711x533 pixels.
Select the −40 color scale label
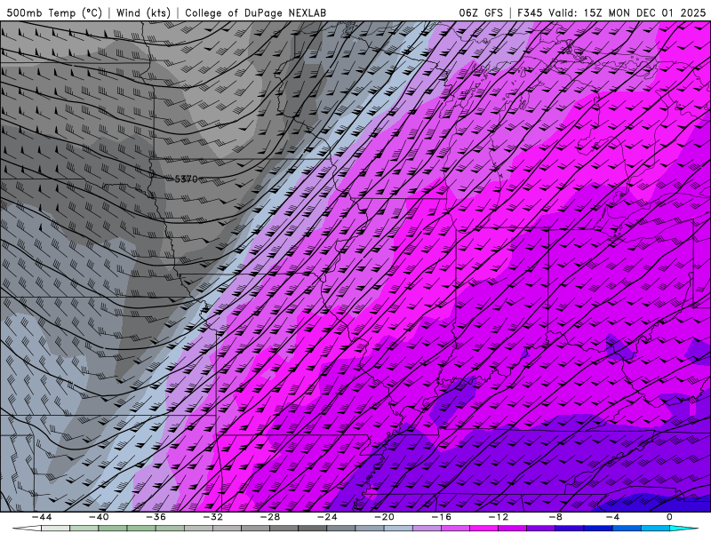tap(99, 517)
